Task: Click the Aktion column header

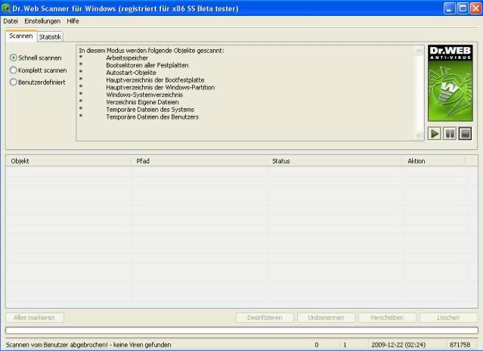Action: pos(440,161)
